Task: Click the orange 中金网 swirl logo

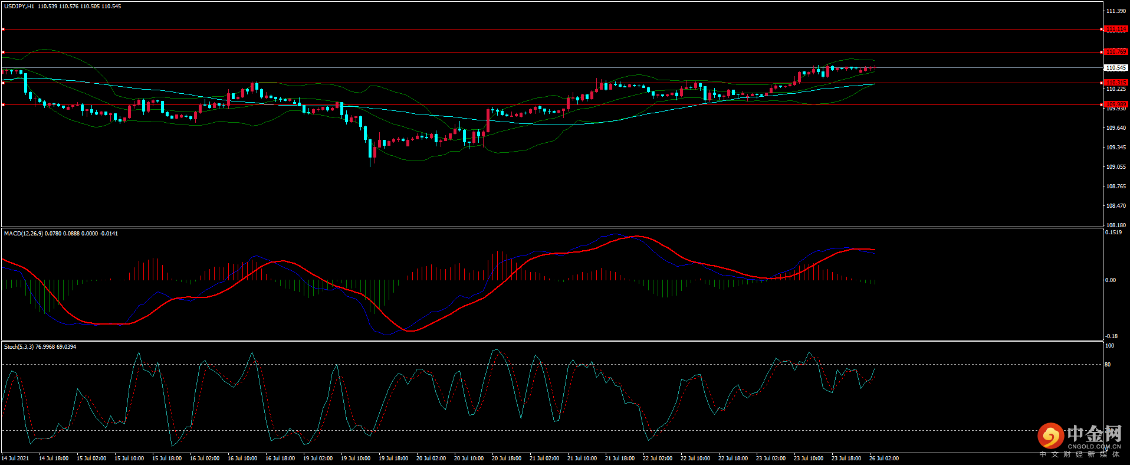Action: (1050, 436)
